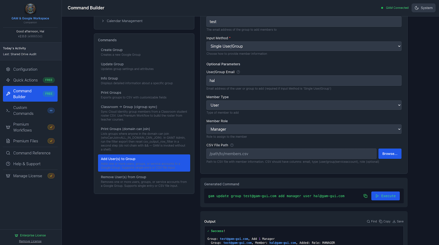Viewport: 439px width, 245px height.
Task: Open Help & Support in sidebar
Action: [x=30, y=164]
